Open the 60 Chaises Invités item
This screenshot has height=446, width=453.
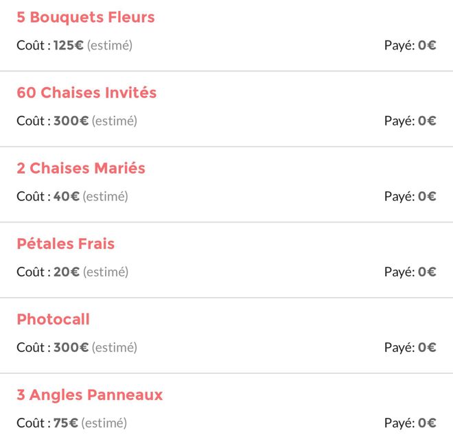pyautogui.click(x=86, y=93)
